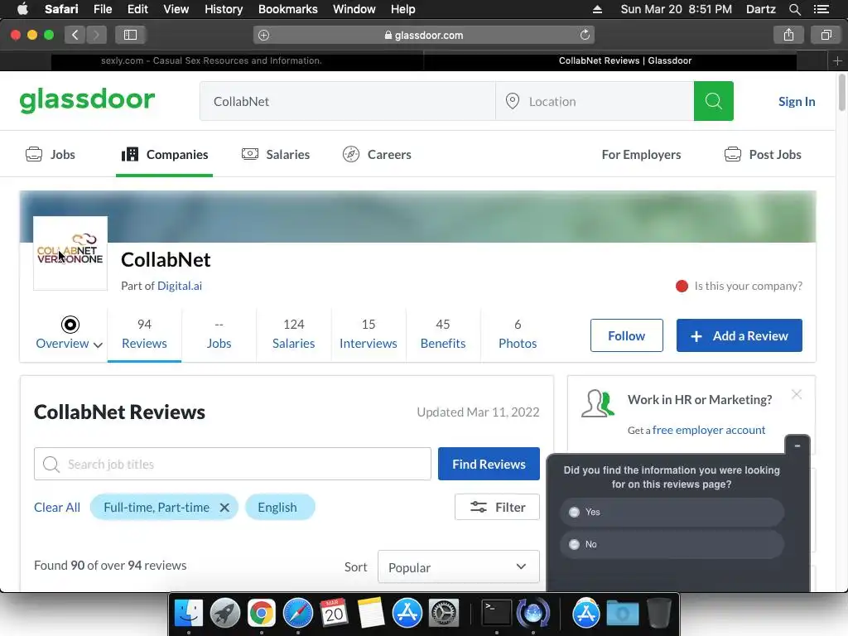Image resolution: width=848 pixels, height=636 pixels.
Task: Open Launchpad from the dock
Action: (x=225, y=614)
